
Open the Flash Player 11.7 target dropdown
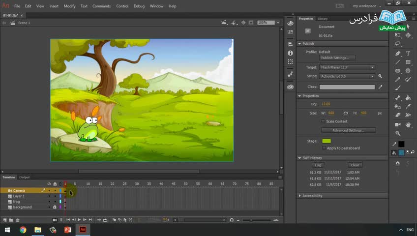point(347,67)
